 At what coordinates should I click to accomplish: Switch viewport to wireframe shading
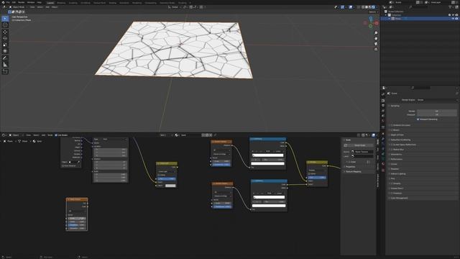tap(363, 7)
